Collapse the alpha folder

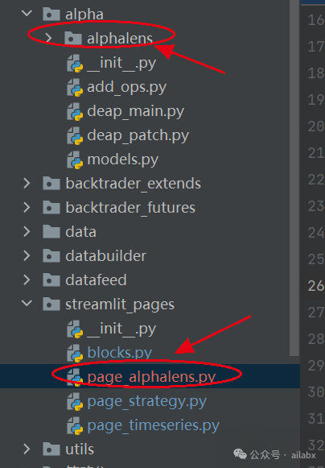(x=27, y=13)
